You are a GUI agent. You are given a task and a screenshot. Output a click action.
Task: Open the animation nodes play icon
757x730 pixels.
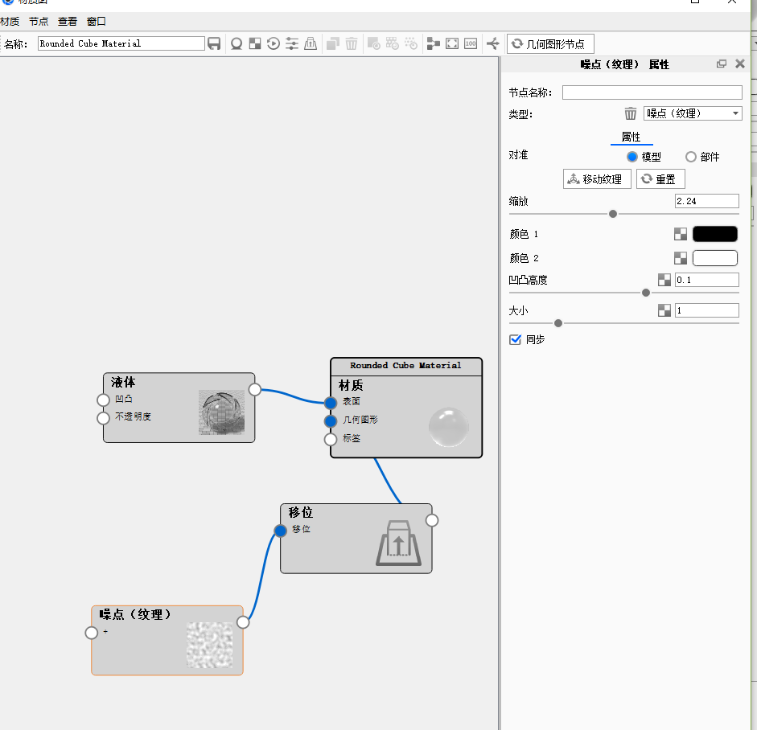coord(274,44)
